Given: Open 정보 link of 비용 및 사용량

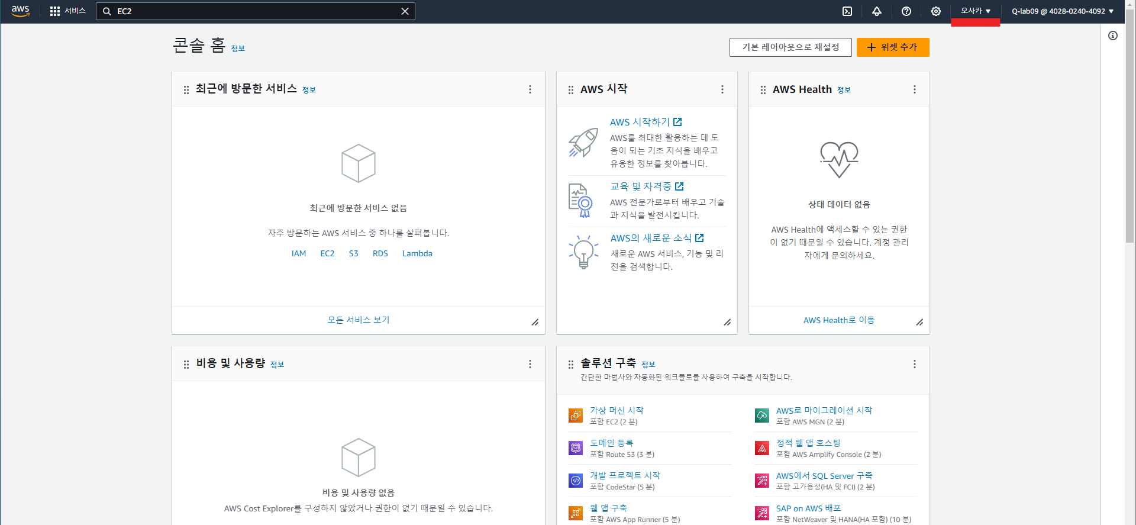Looking at the screenshot, I should 277,365.
